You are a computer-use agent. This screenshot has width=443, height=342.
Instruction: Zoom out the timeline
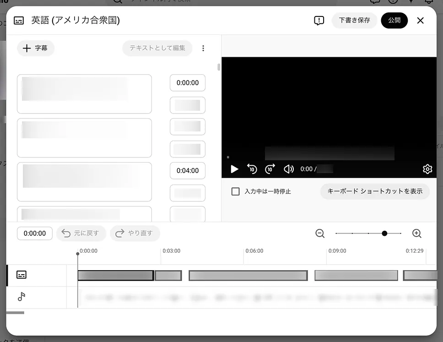tap(320, 233)
